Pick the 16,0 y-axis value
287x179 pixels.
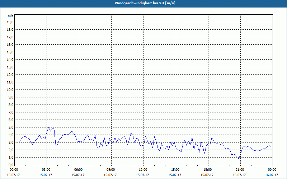click(10, 44)
